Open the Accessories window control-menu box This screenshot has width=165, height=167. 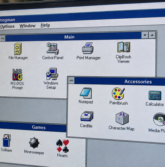71,80
